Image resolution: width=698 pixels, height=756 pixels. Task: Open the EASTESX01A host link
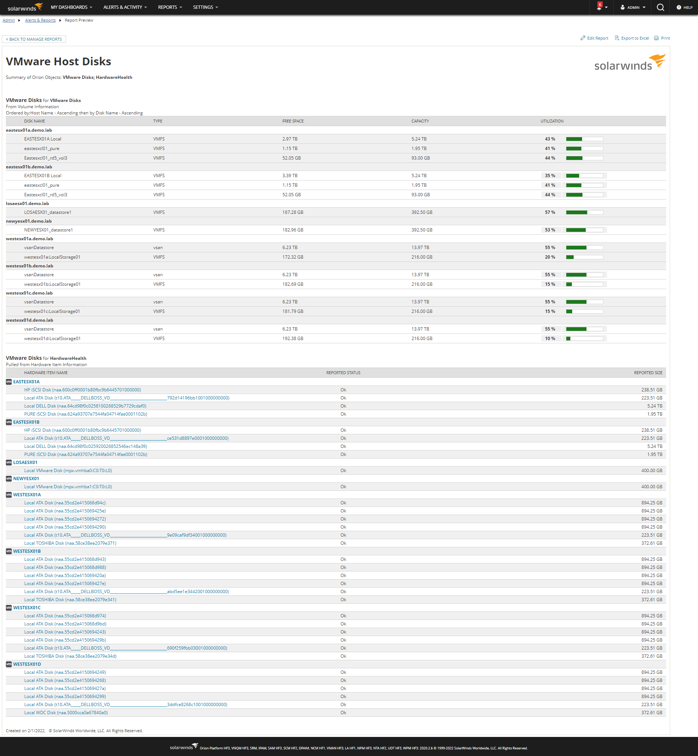tap(26, 382)
